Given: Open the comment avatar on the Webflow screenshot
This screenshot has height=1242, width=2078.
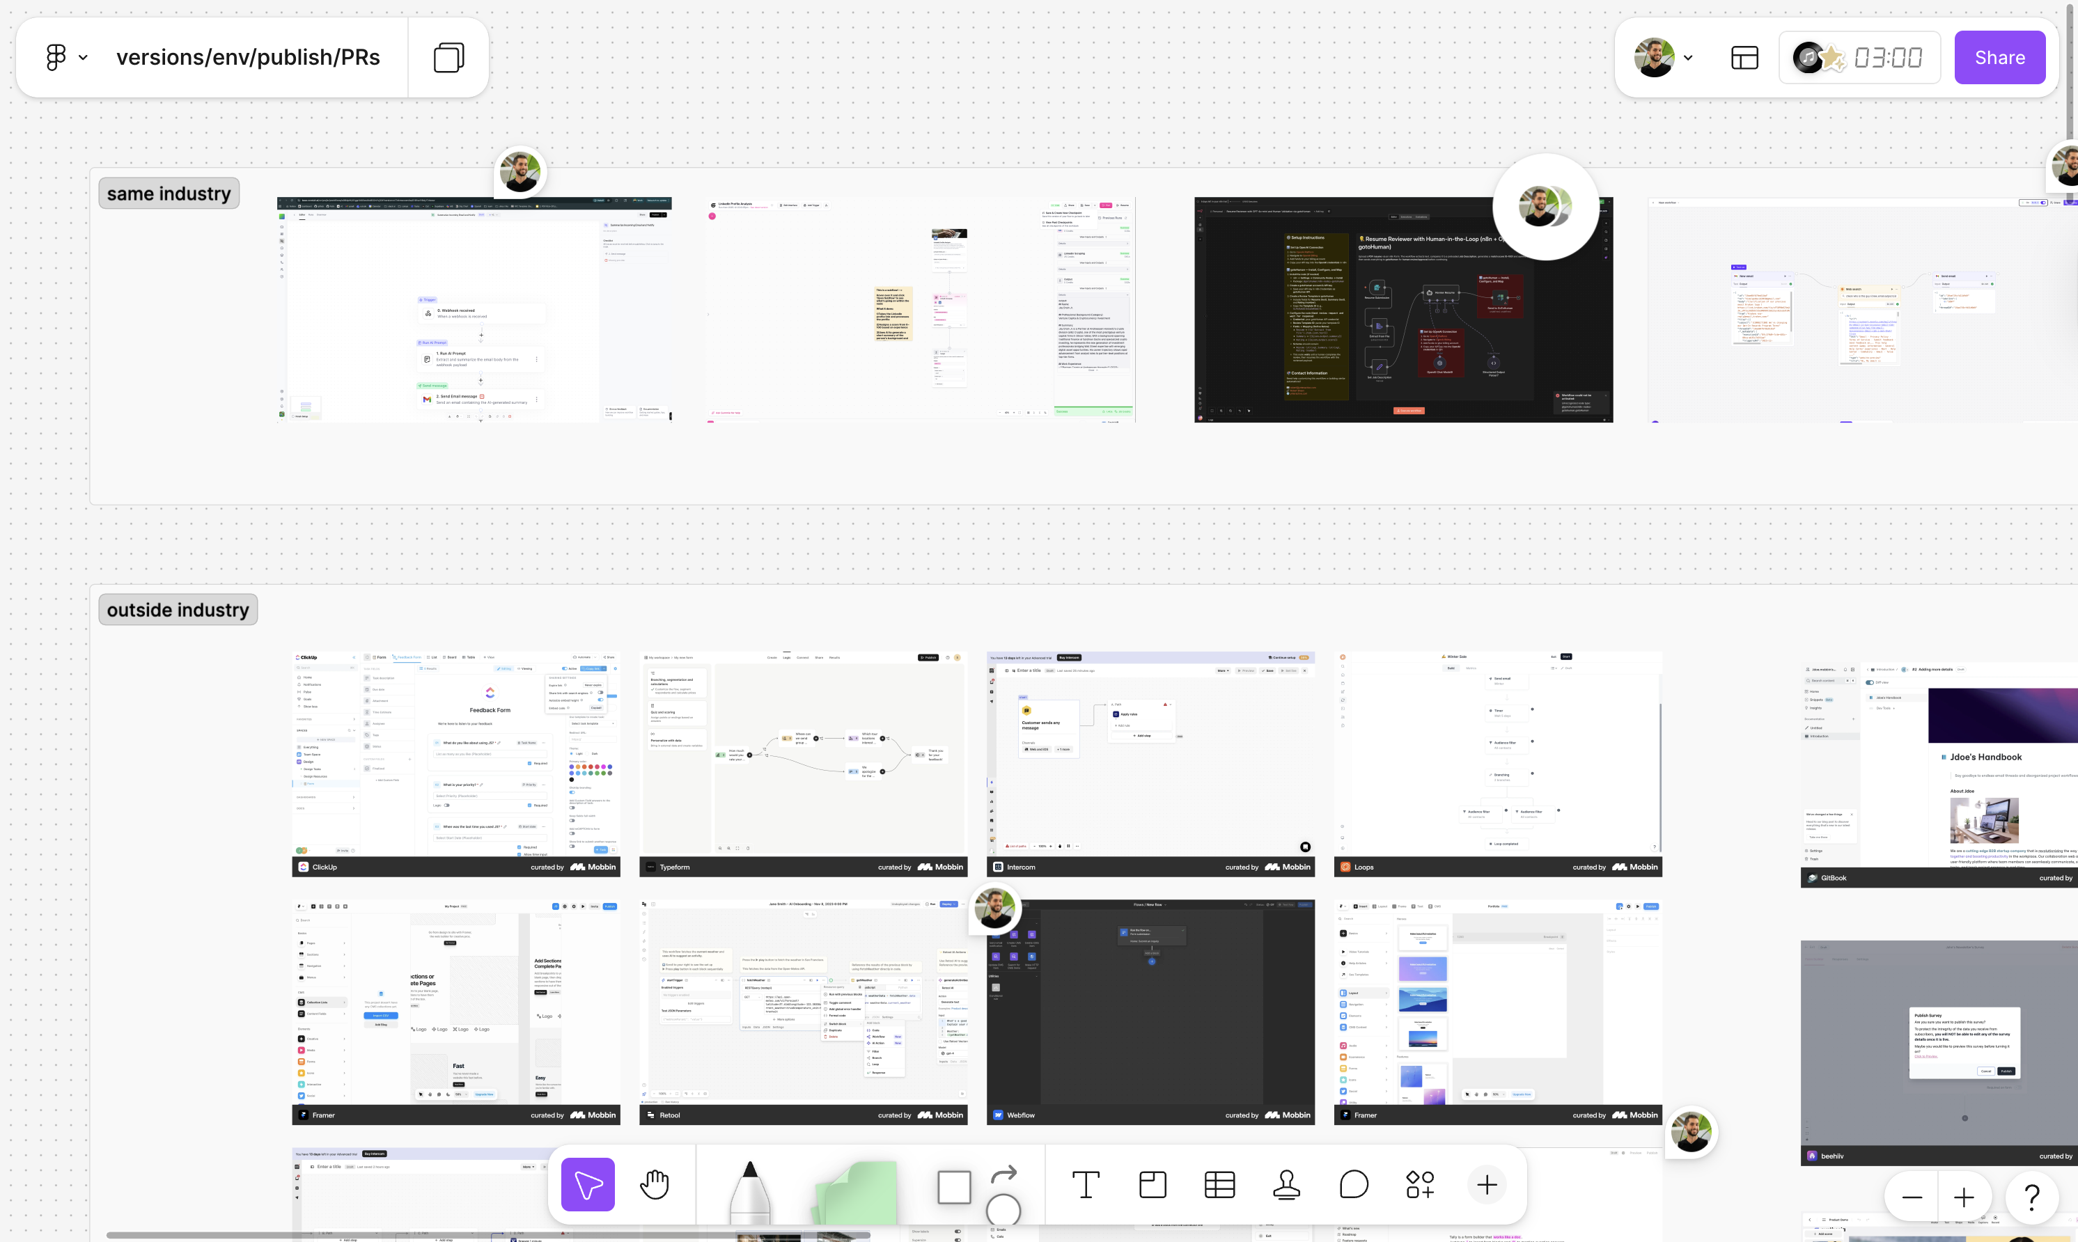Looking at the screenshot, I should click(995, 908).
